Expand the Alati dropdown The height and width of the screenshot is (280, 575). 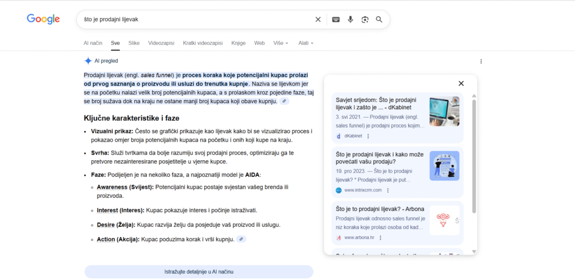coord(305,43)
